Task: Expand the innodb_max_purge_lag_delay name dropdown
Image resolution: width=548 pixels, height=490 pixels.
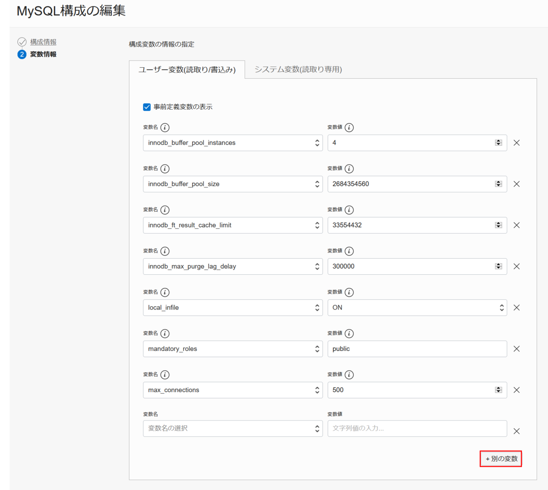Action: pyautogui.click(x=232, y=266)
